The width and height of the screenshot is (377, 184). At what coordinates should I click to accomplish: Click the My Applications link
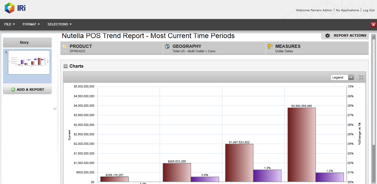click(347, 10)
